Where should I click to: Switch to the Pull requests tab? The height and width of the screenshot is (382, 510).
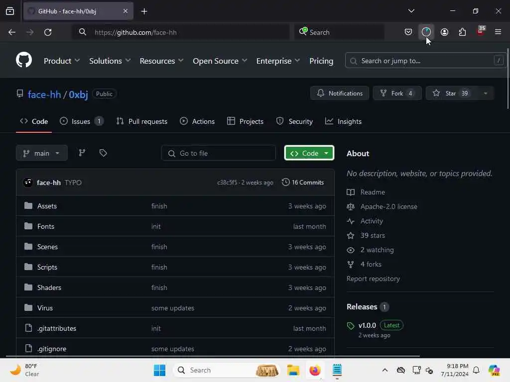pos(142,121)
